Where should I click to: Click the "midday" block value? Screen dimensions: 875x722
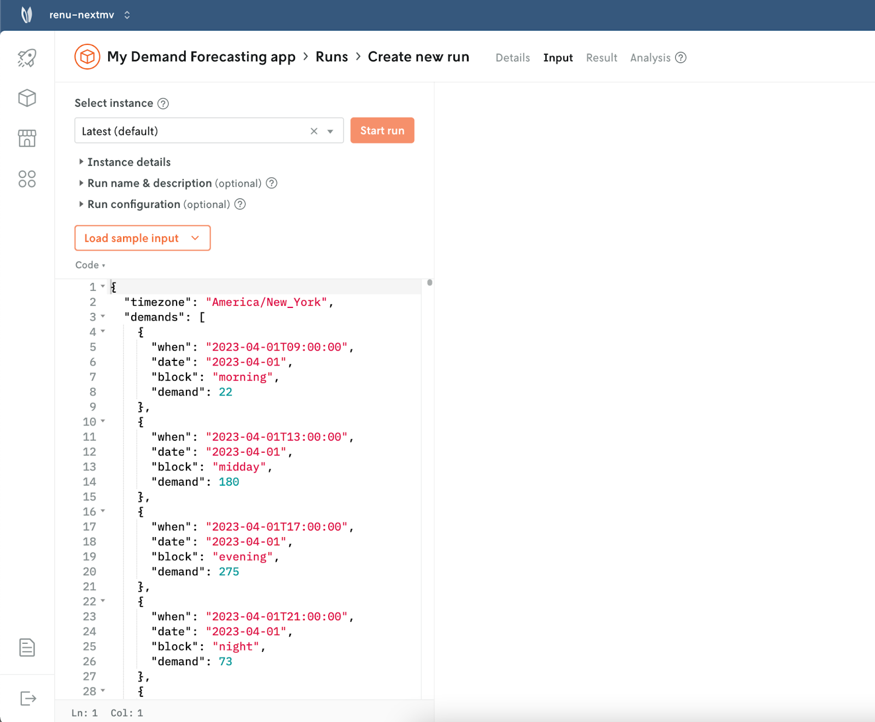click(239, 467)
